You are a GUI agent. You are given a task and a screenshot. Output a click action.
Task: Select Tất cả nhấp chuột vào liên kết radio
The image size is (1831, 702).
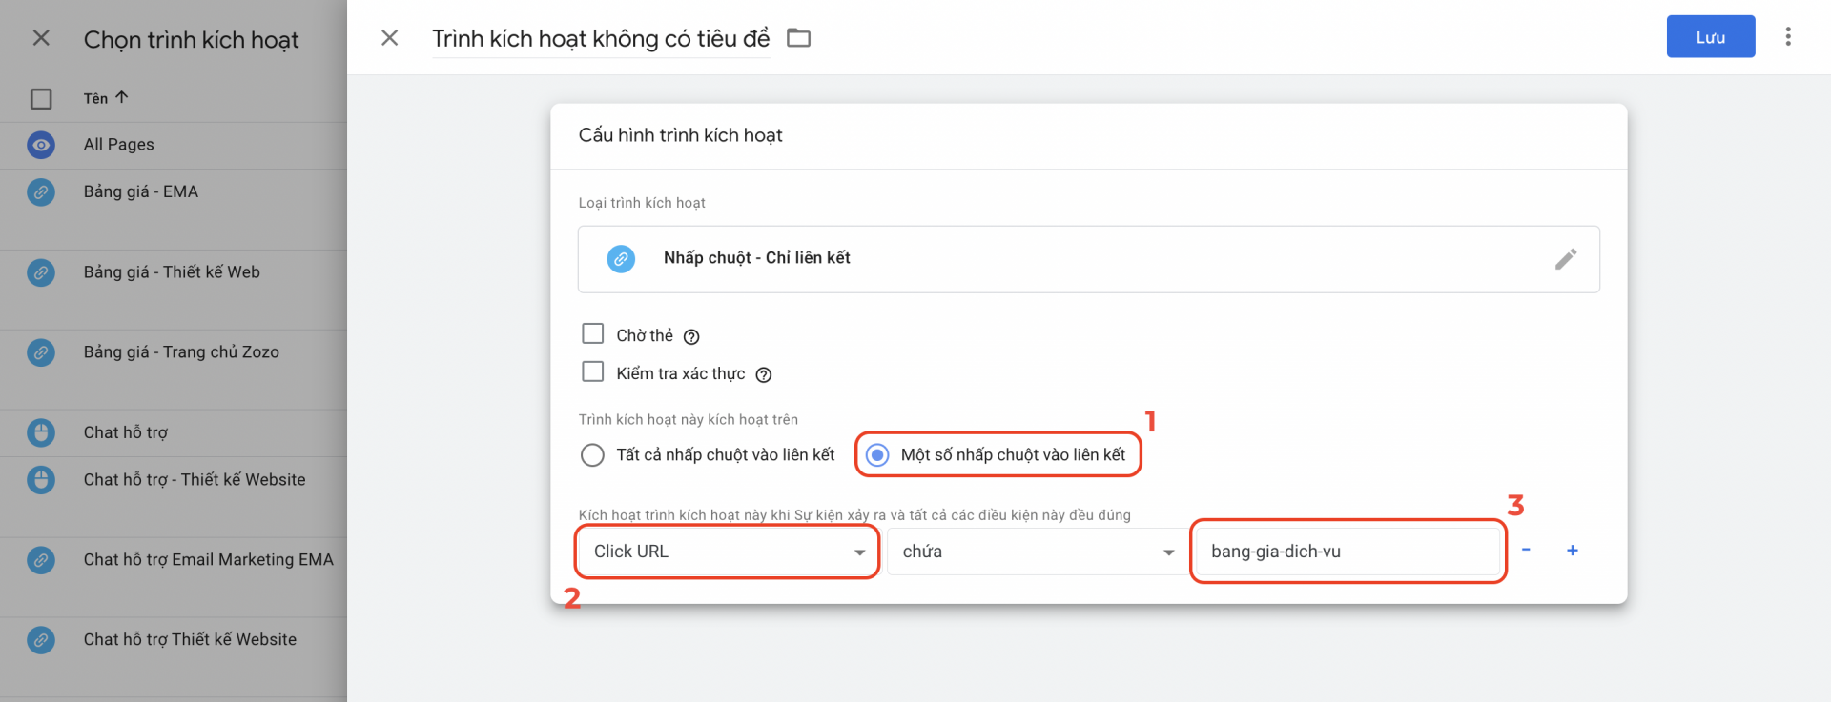click(x=592, y=455)
